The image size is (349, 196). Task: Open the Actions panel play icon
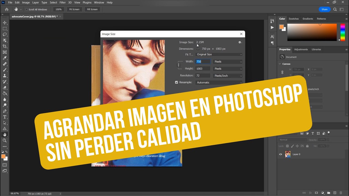[272, 27]
